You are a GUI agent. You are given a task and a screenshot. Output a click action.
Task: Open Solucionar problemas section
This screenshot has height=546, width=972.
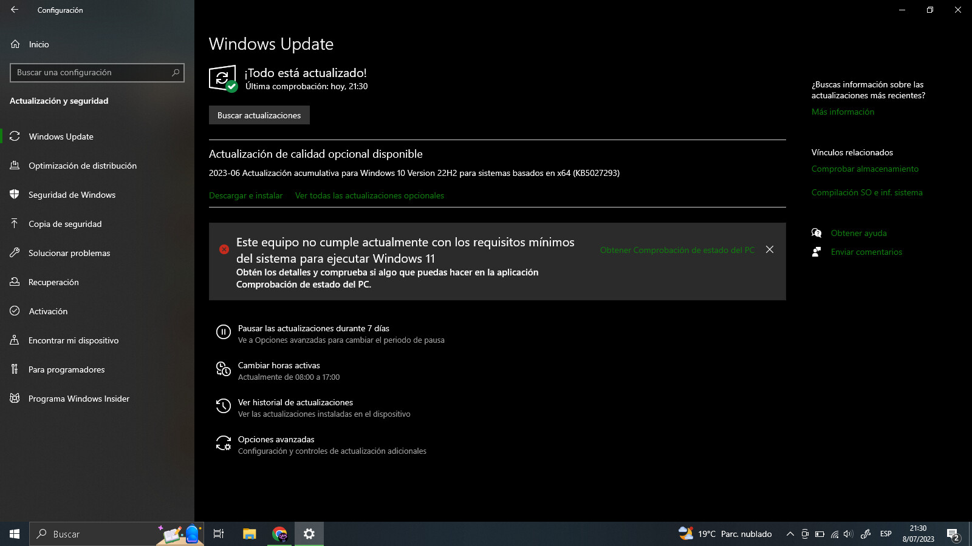coord(69,253)
